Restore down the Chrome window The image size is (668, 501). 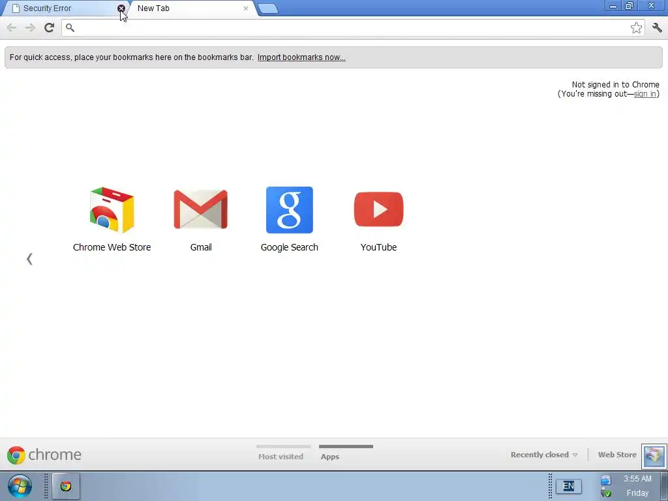pyautogui.click(x=630, y=6)
